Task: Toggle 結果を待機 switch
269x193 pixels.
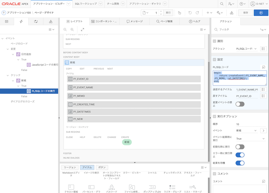Action: tap(240, 163)
